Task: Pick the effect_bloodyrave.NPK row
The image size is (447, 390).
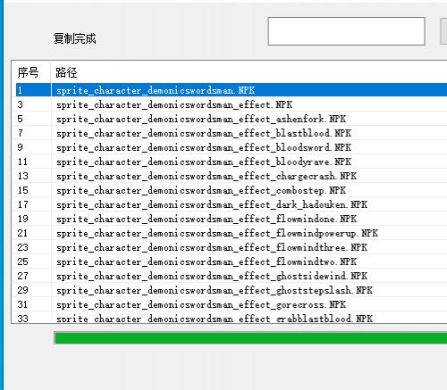Action: (232, 162)
